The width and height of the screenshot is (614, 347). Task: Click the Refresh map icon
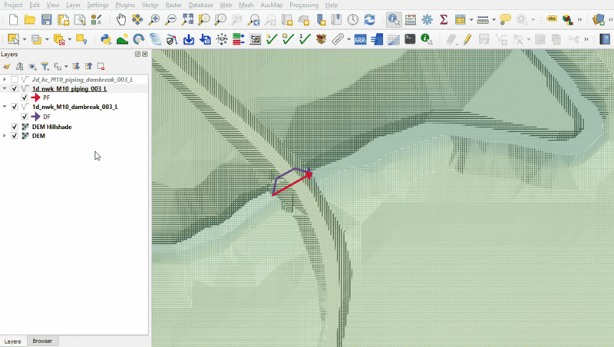370,20
